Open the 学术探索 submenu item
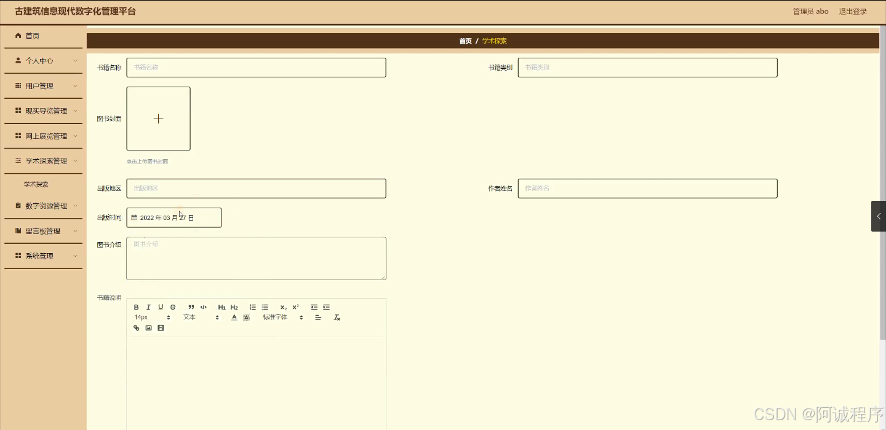 [36, 184]
